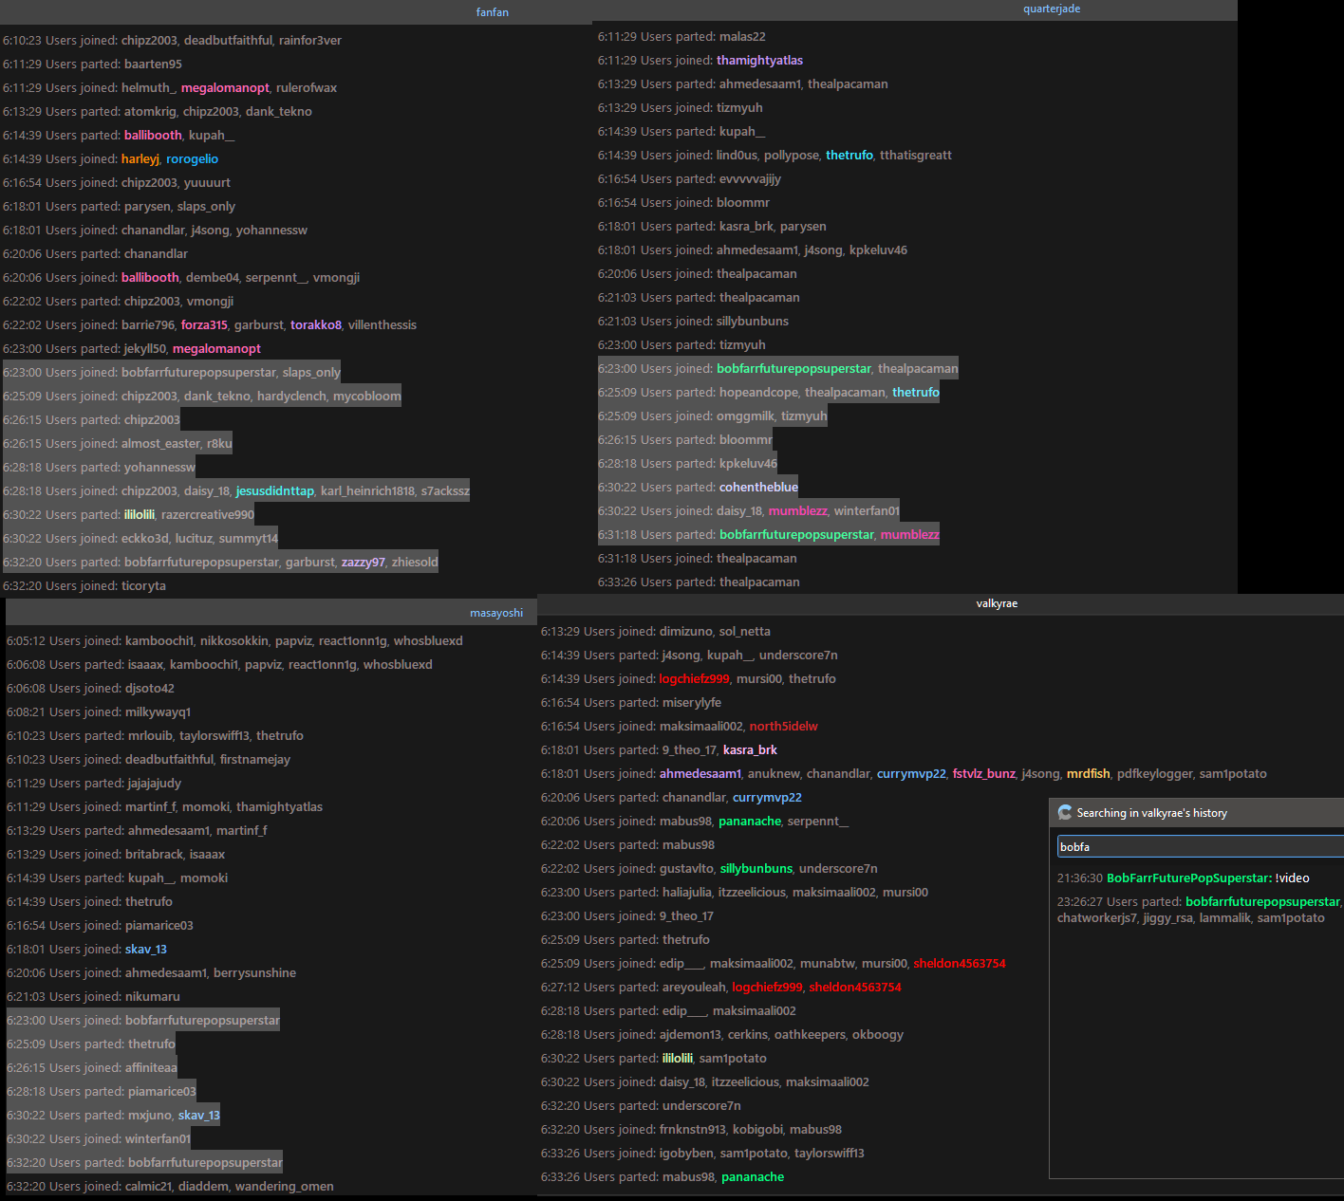Click 'dimizuno' in valkyrae chat
1344x1201 pixels.
[686, 632]
